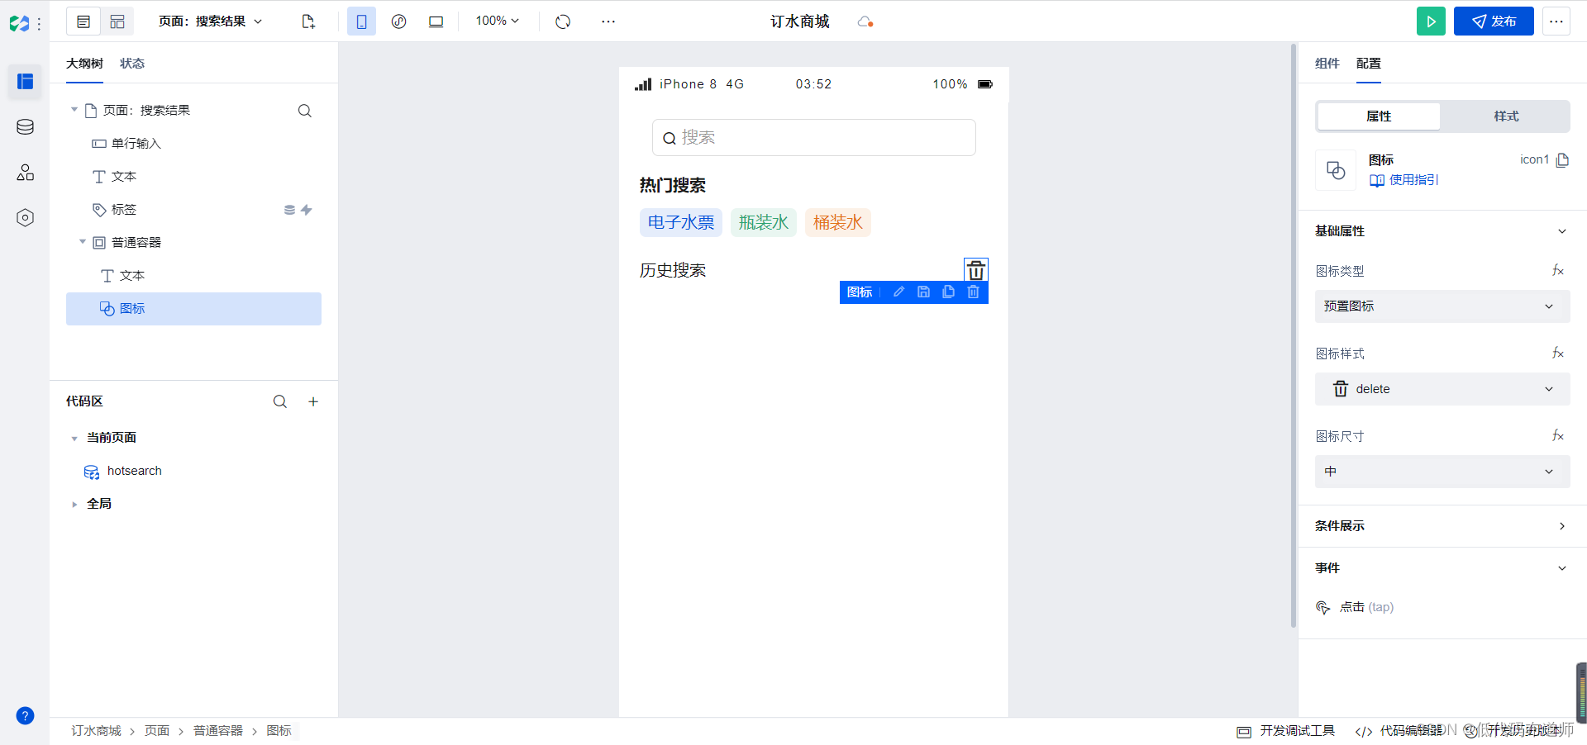The width and height of the screenshot is (1587, 745).
Task: Open the 预置图标 type dropdown
Action: tap(1442, 306)
